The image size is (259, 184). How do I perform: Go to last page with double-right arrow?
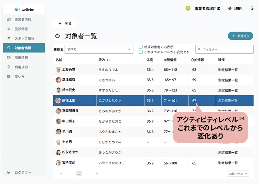[97, 173]
